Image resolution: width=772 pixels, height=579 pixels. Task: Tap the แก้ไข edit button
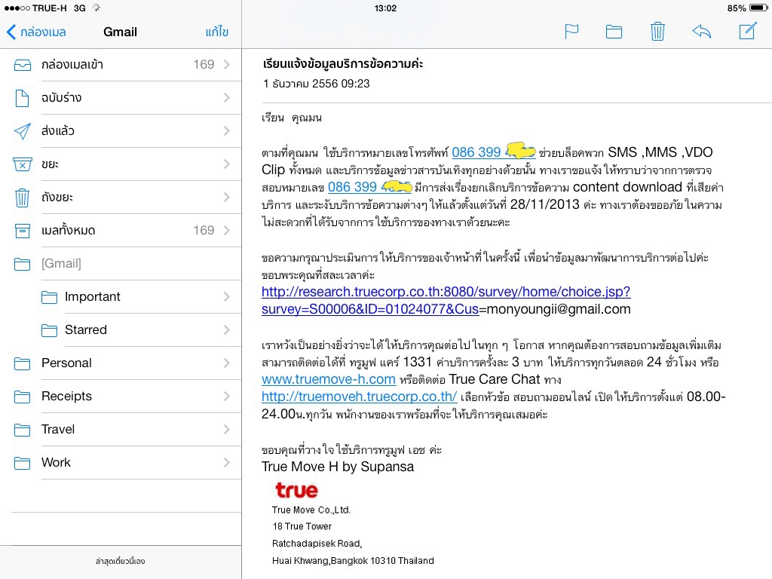pyautogui.click(x=216, y=32)
